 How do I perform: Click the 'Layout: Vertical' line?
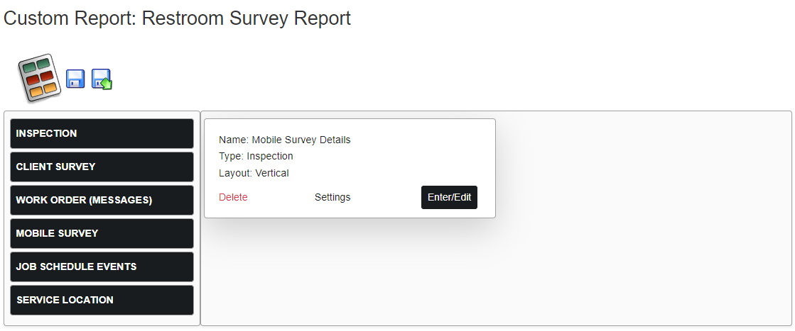[254, 173]
